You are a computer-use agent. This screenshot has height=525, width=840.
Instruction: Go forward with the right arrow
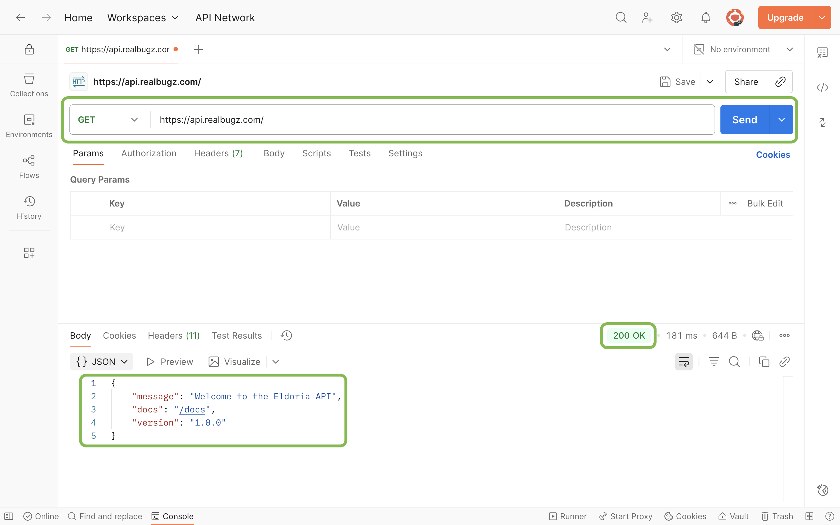point(46,17)
